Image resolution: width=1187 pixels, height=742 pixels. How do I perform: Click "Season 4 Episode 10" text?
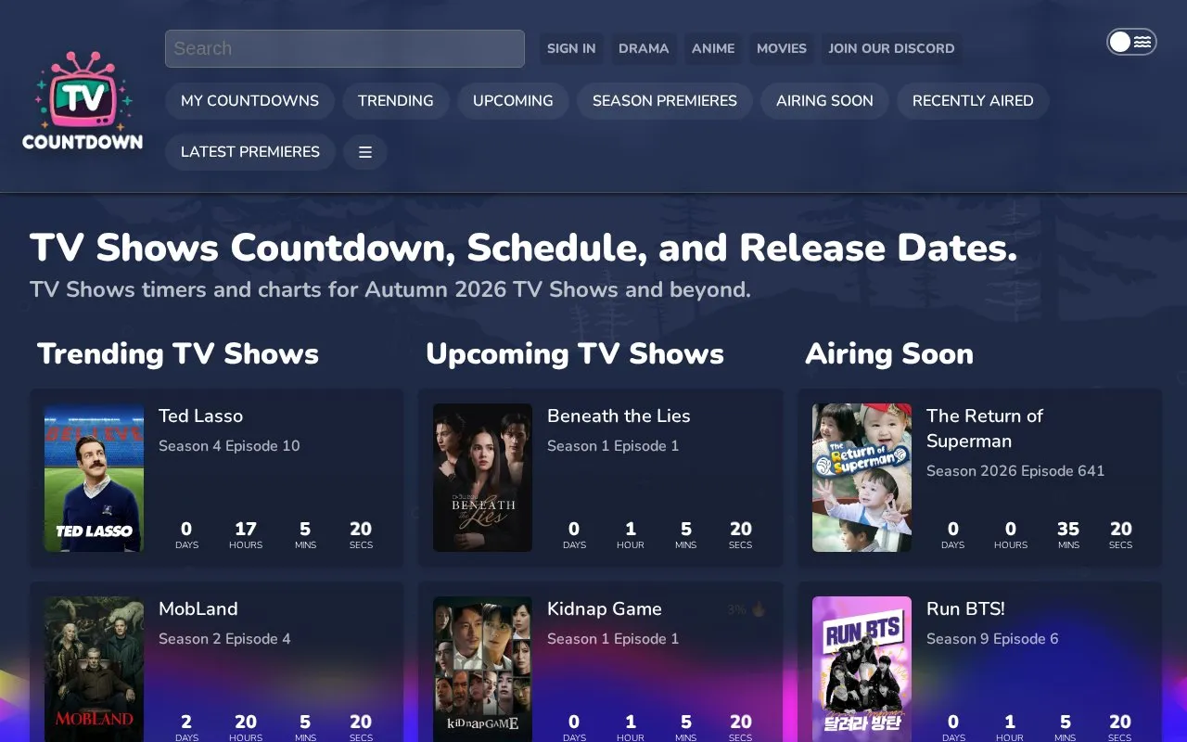229,446
